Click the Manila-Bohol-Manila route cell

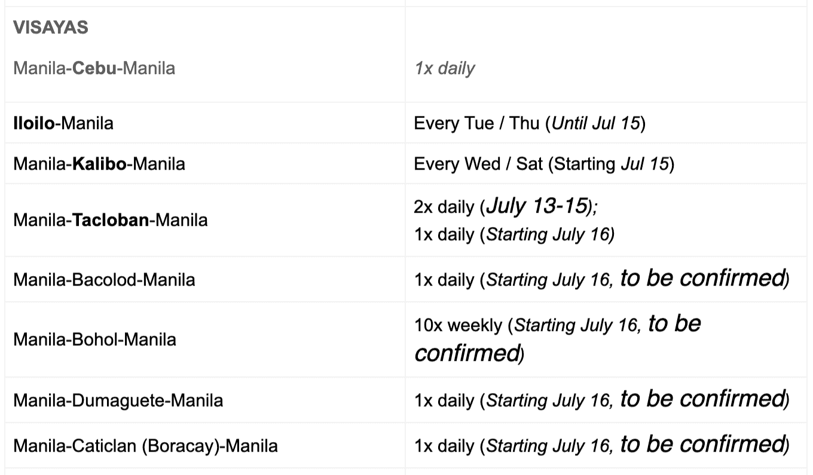[x=94, y=339]
